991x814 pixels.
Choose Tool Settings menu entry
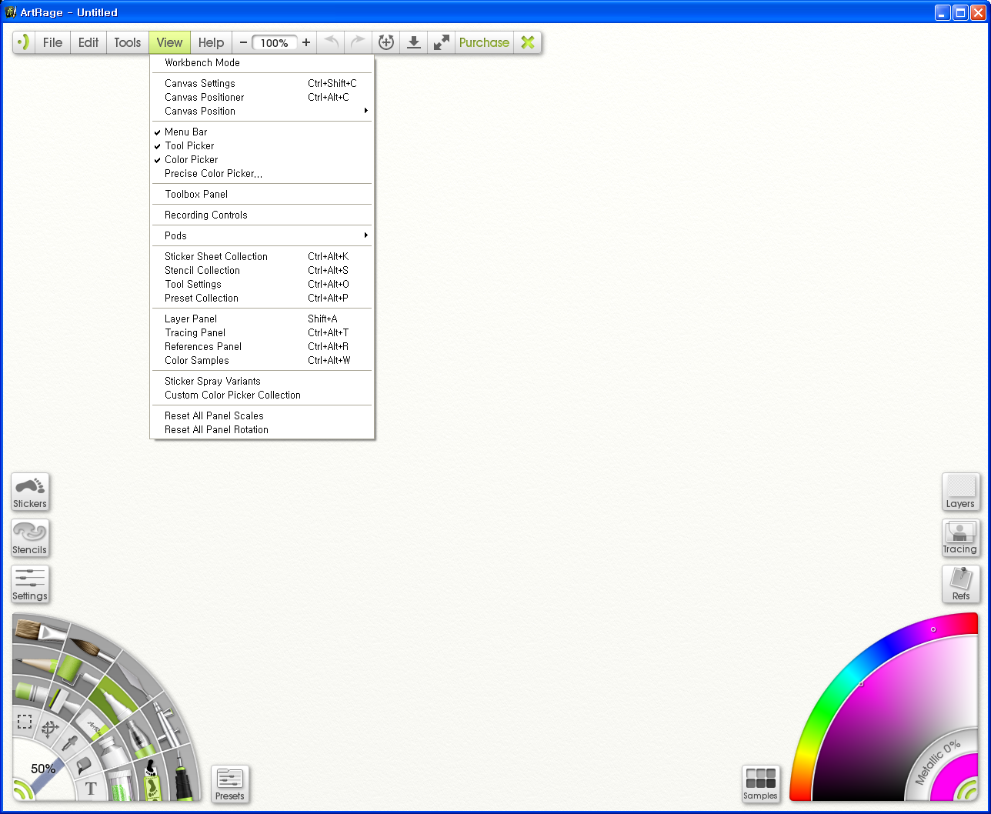(262, 284)
